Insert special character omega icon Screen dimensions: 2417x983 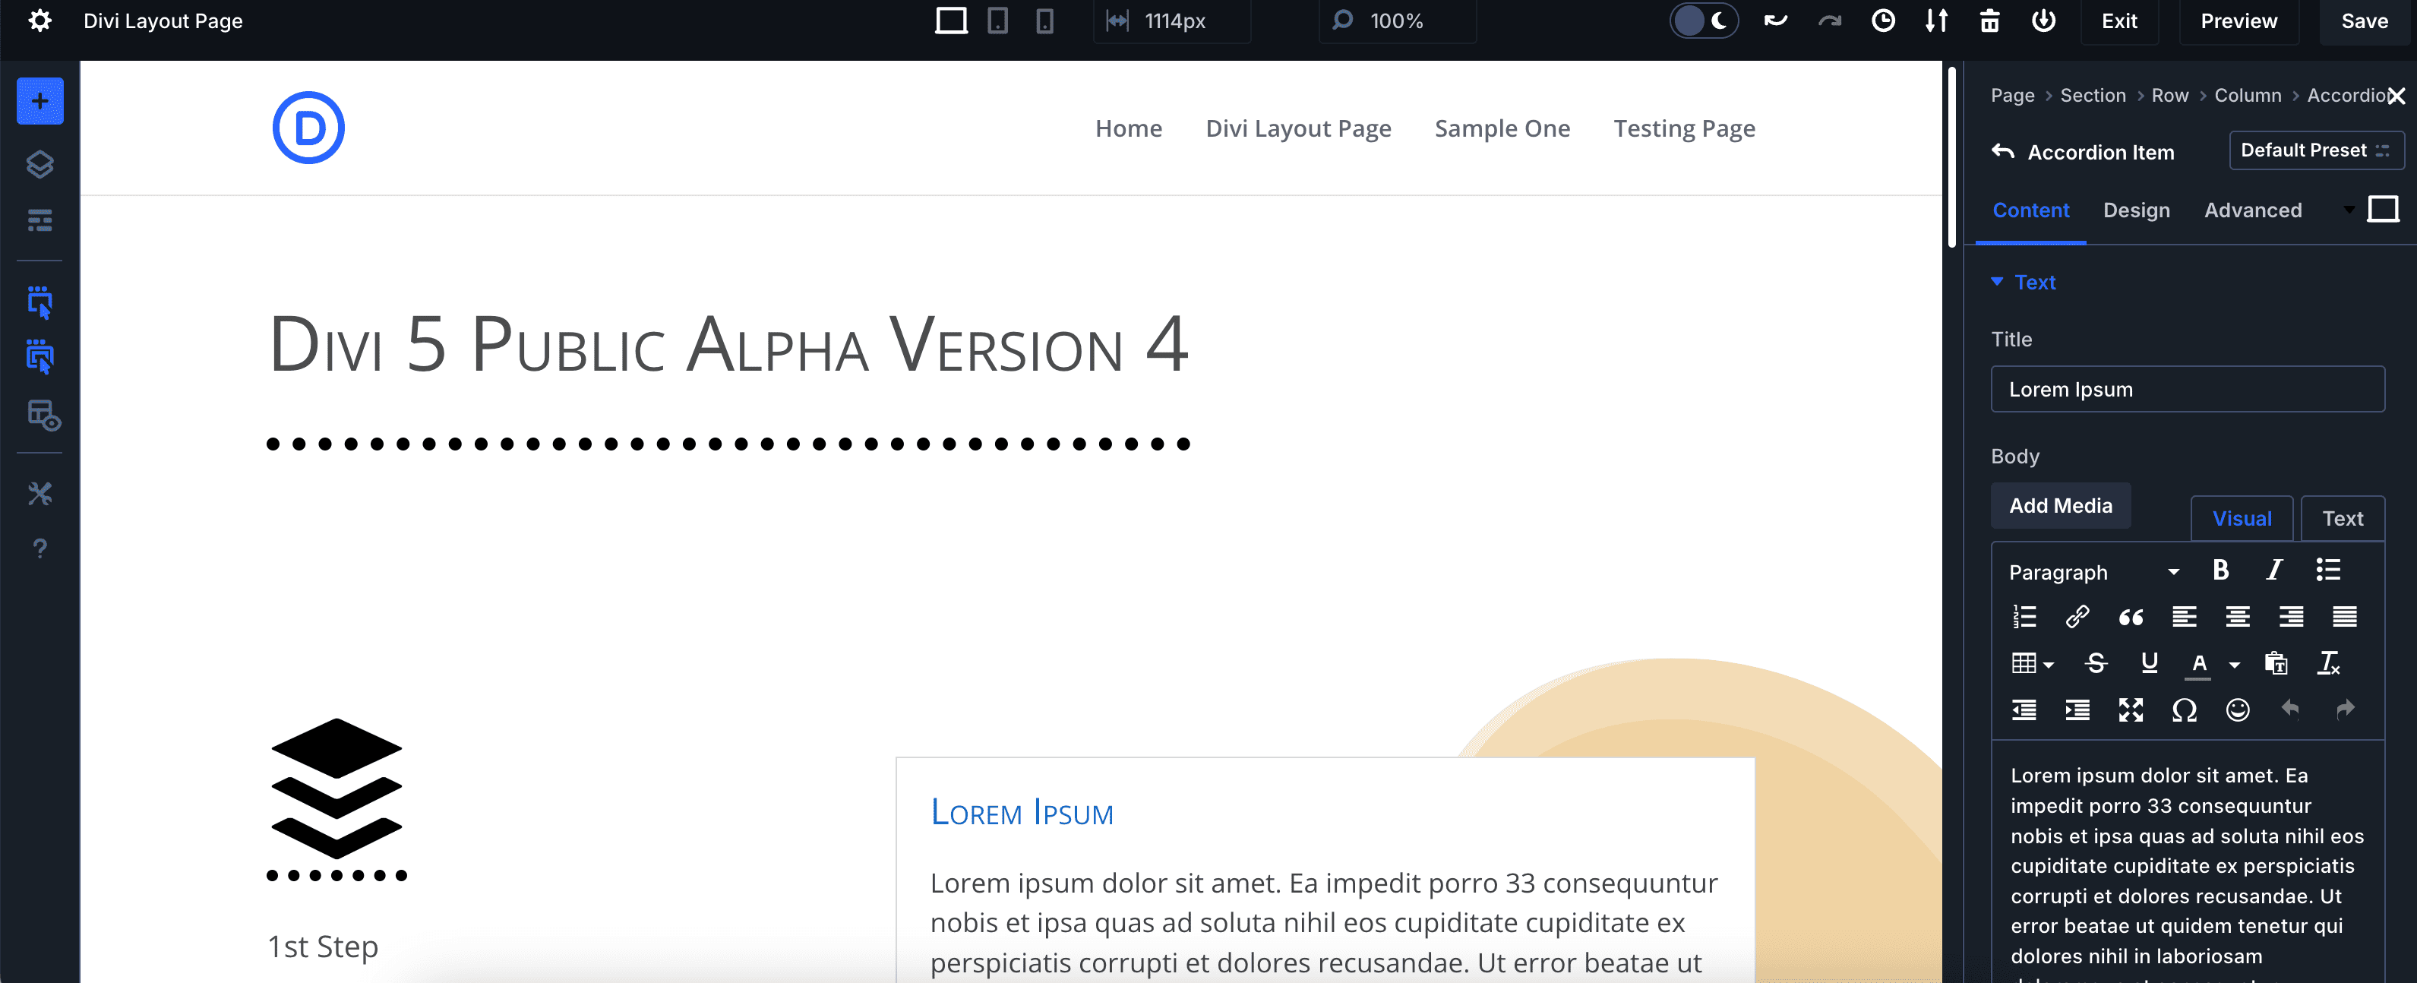point(2183,710)
